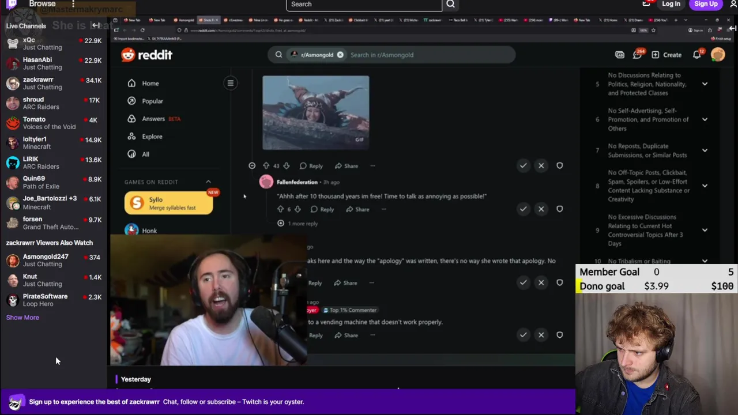Screen dimensions: 738x415
Task: Share the vending machine comment
Action: click(347, 335)
